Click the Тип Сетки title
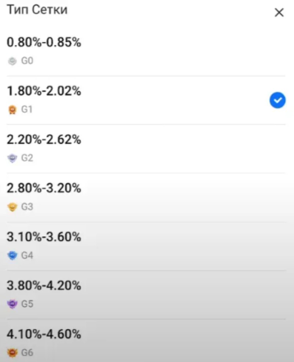The width and height of the screenshot is (294, 362). click(37, 10)
